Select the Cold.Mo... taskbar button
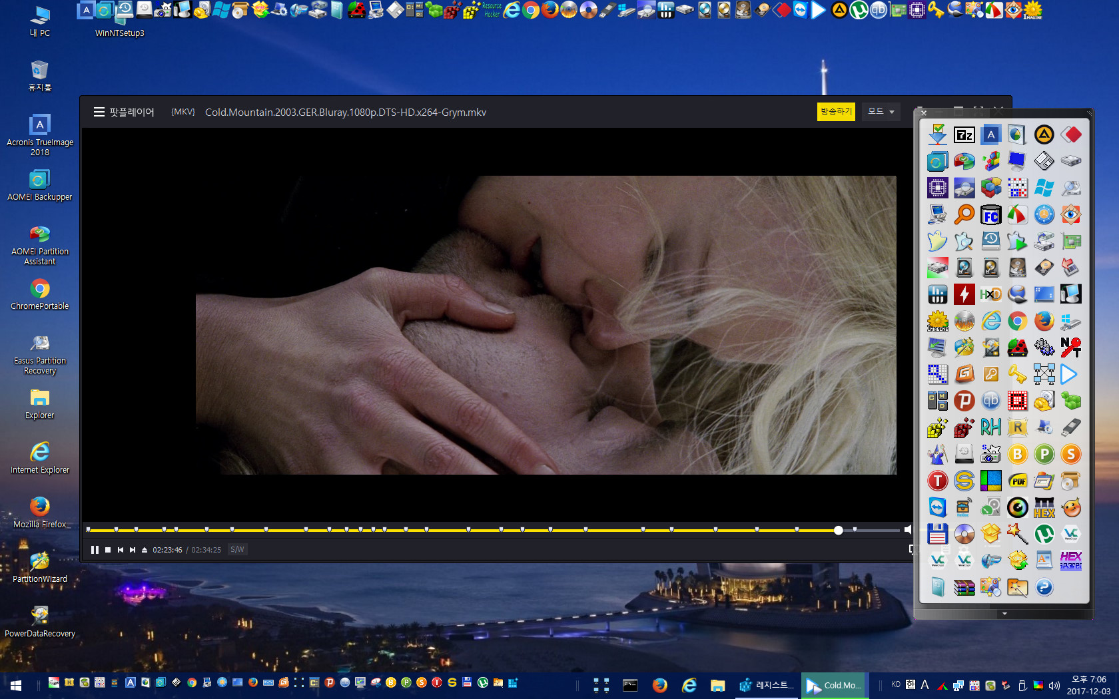 point(833,685)
